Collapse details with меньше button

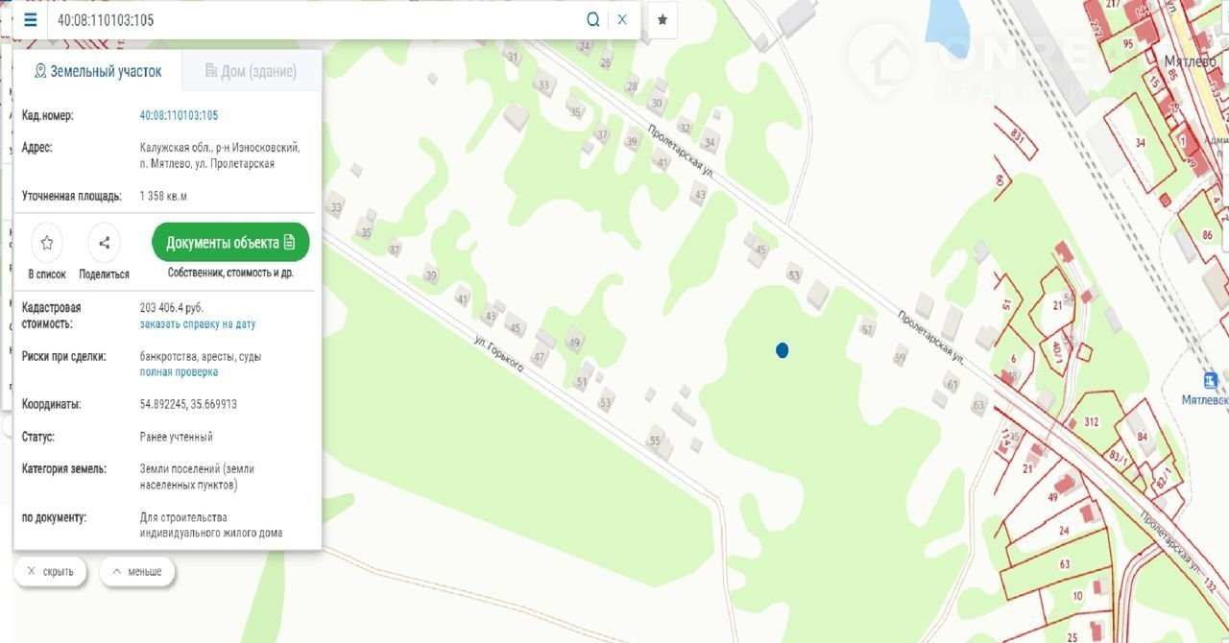pos(137,572)
